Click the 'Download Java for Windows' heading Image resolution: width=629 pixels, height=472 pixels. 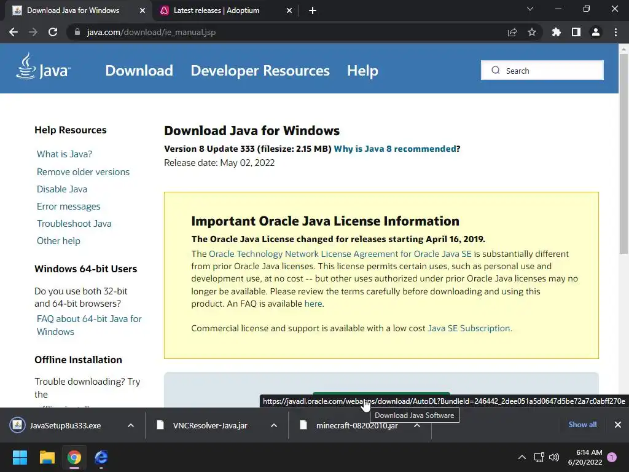point(252,131)
